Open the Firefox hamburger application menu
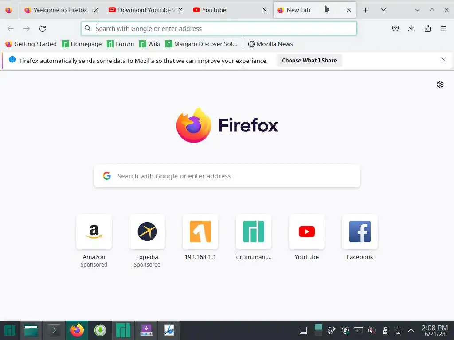 pyautogui.click(x=443, y=28)
